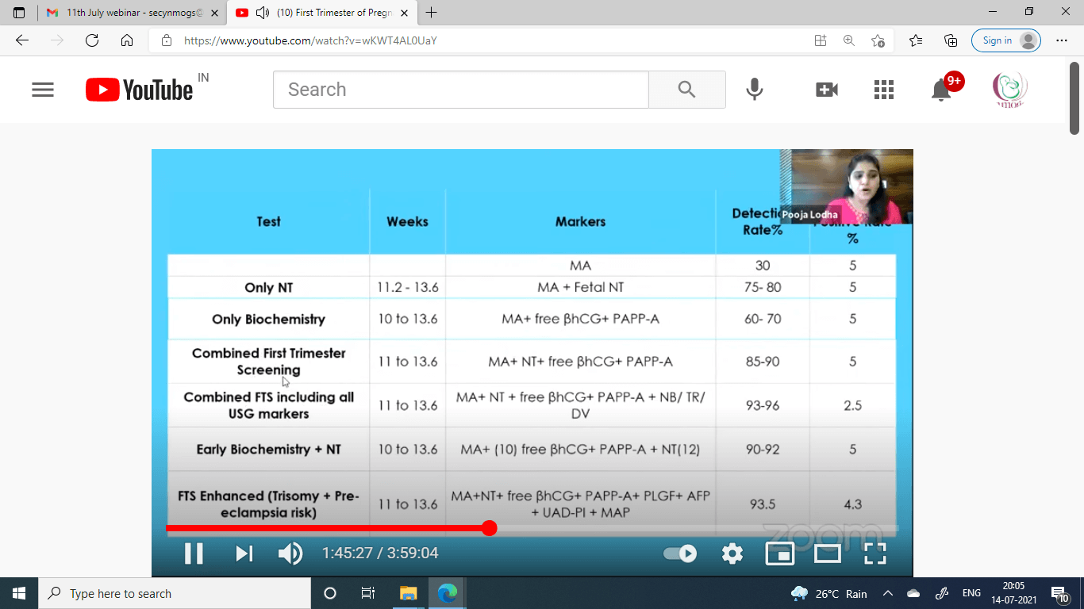Open the YouTube apps grid

tap(883, 90)
